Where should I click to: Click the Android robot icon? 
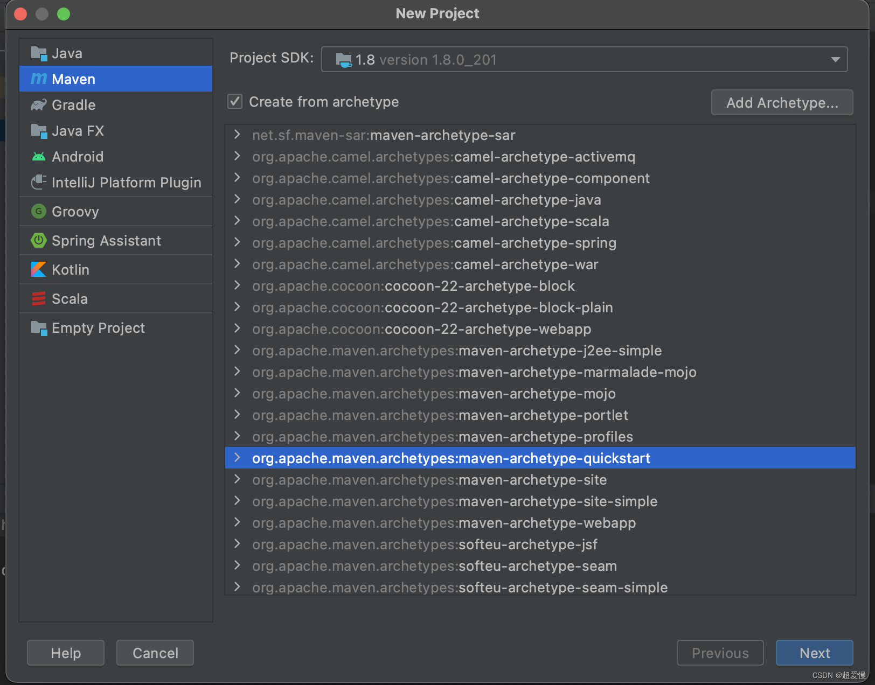[39, 157]
